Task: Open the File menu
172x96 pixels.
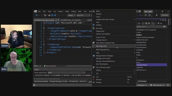Action: point(39,11)
